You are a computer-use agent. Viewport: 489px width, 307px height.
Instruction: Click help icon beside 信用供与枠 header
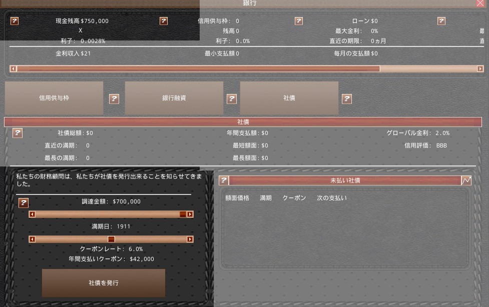[164, 21]
